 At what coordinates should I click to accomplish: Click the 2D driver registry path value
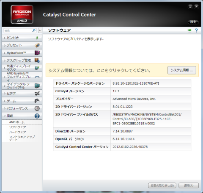147,119
